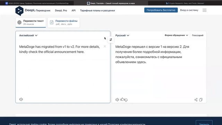Viewport: 222px width, 125px height.
Task: Click the Переводчик label near the logo
Action: coord(43,10)
